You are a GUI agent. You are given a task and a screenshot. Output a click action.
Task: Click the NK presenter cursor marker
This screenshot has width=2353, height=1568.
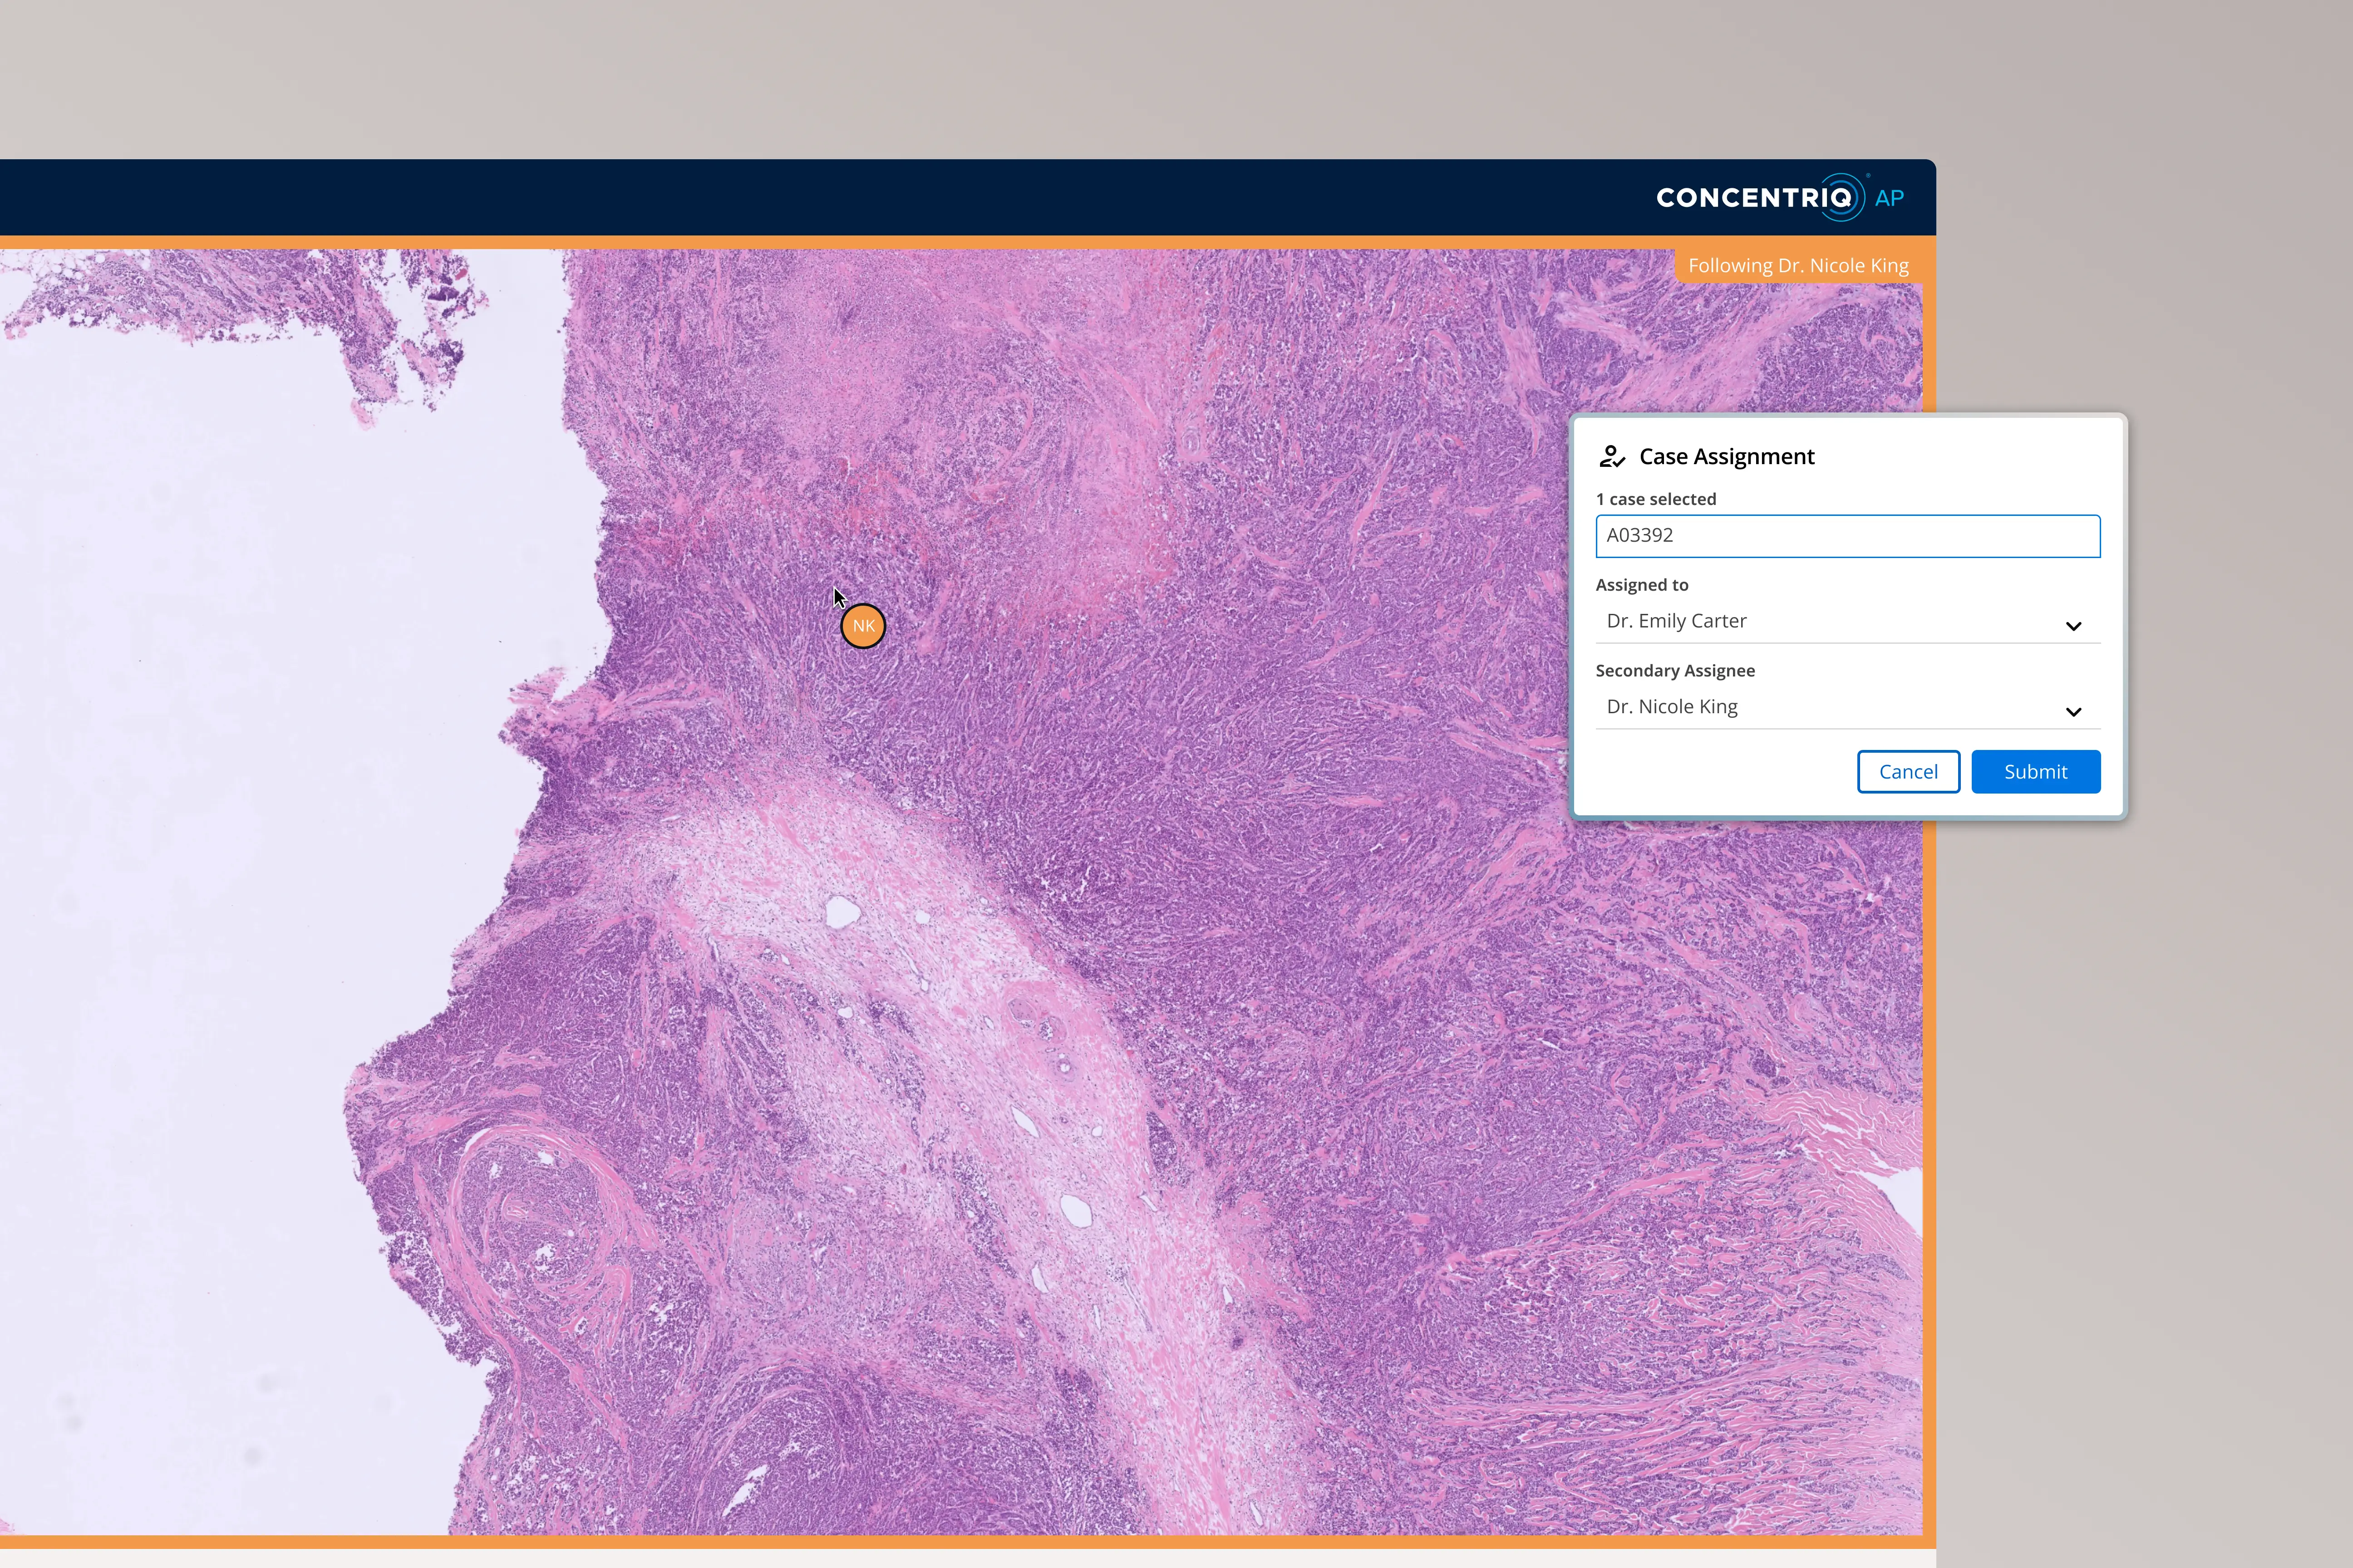[862, 626]
